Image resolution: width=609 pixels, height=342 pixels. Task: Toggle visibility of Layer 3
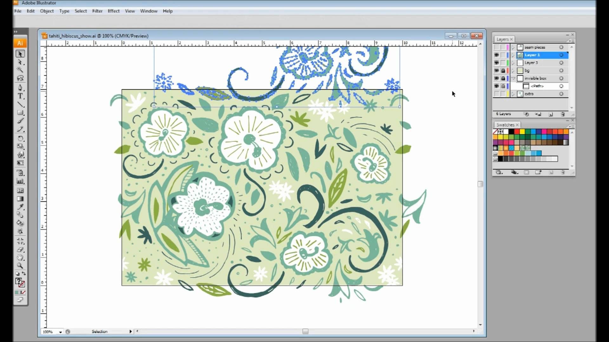tap(497, 63)
